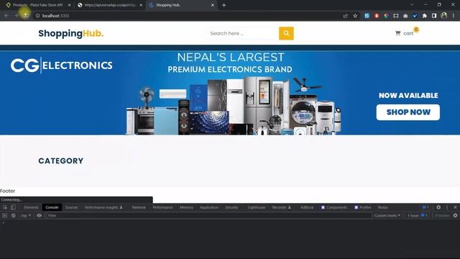
Task: Open React Components tab
Action: [334, 207]
